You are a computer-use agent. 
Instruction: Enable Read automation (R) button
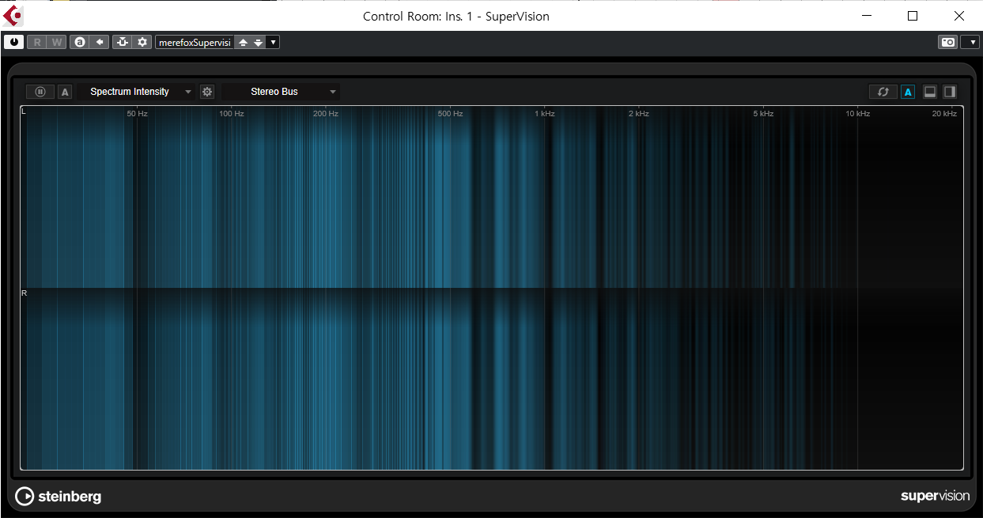(x=36, y=42)
